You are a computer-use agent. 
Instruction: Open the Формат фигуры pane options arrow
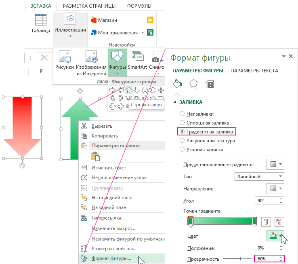(283, 56)
